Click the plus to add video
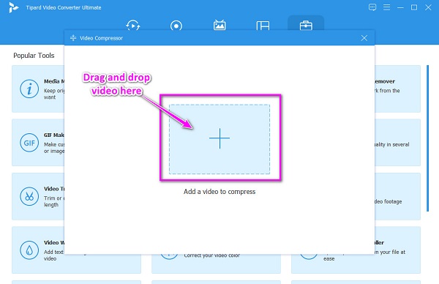The image size is (439, 284). point(219,138)
